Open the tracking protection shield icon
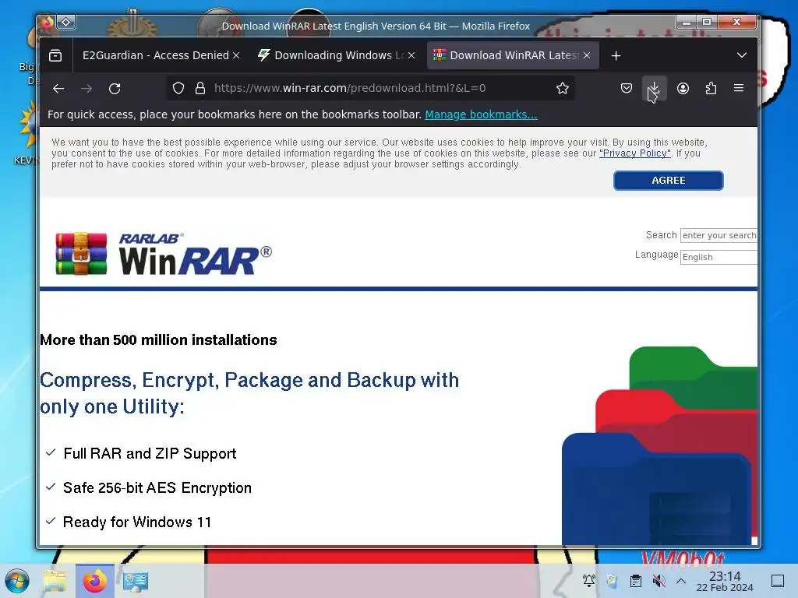Image resolution: width=798 pixels, height=598 pixels. [178, 89]
